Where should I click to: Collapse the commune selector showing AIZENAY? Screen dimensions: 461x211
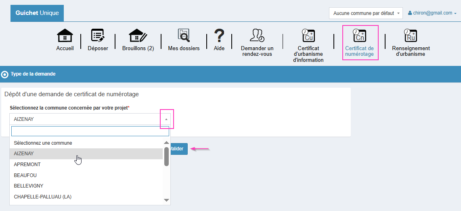tap(166, 119)
